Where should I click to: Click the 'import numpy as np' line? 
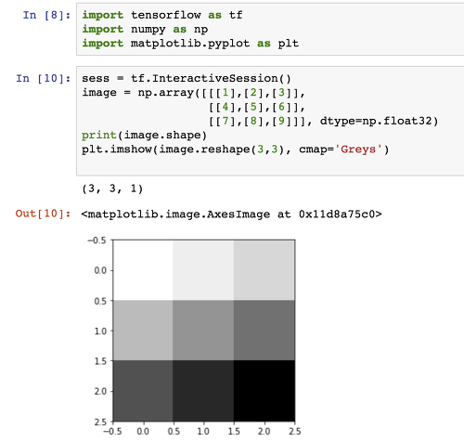[145, 29]
